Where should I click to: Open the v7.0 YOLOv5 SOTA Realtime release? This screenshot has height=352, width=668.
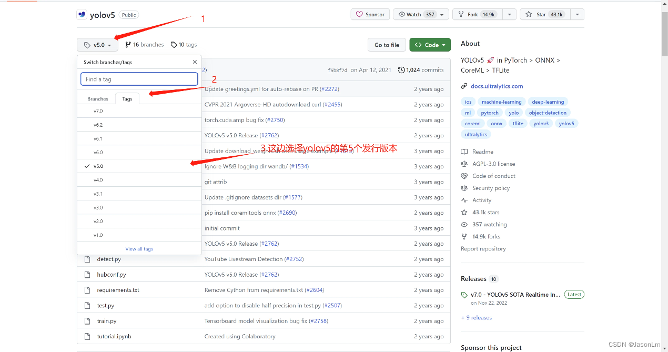[515, 295]
